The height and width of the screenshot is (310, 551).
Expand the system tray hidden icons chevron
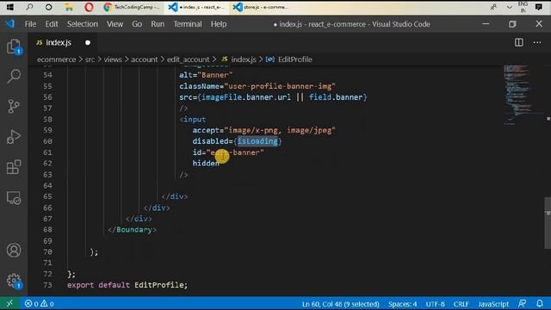509,7
